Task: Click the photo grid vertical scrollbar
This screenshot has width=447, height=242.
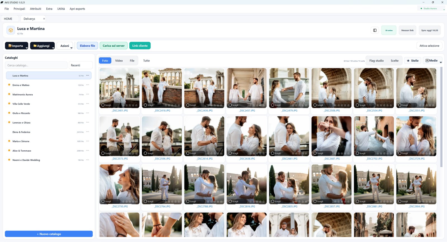Action: (x=441, y=117)
